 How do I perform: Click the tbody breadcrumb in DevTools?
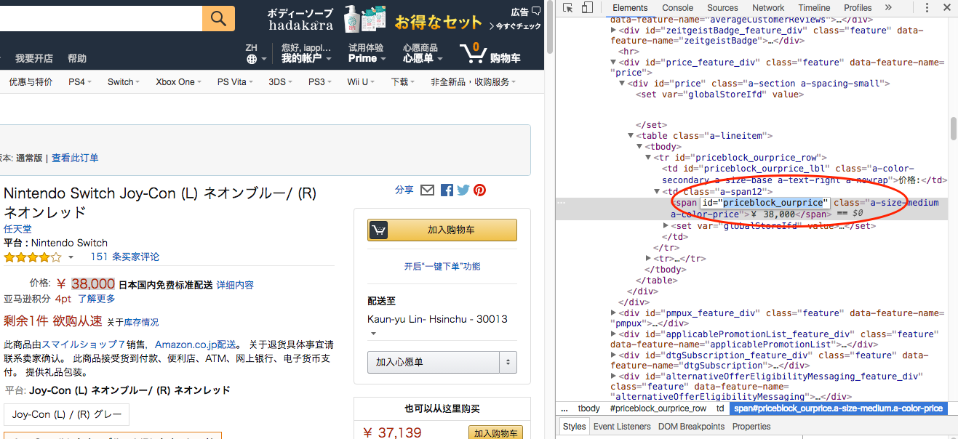(x=589, y=408)
